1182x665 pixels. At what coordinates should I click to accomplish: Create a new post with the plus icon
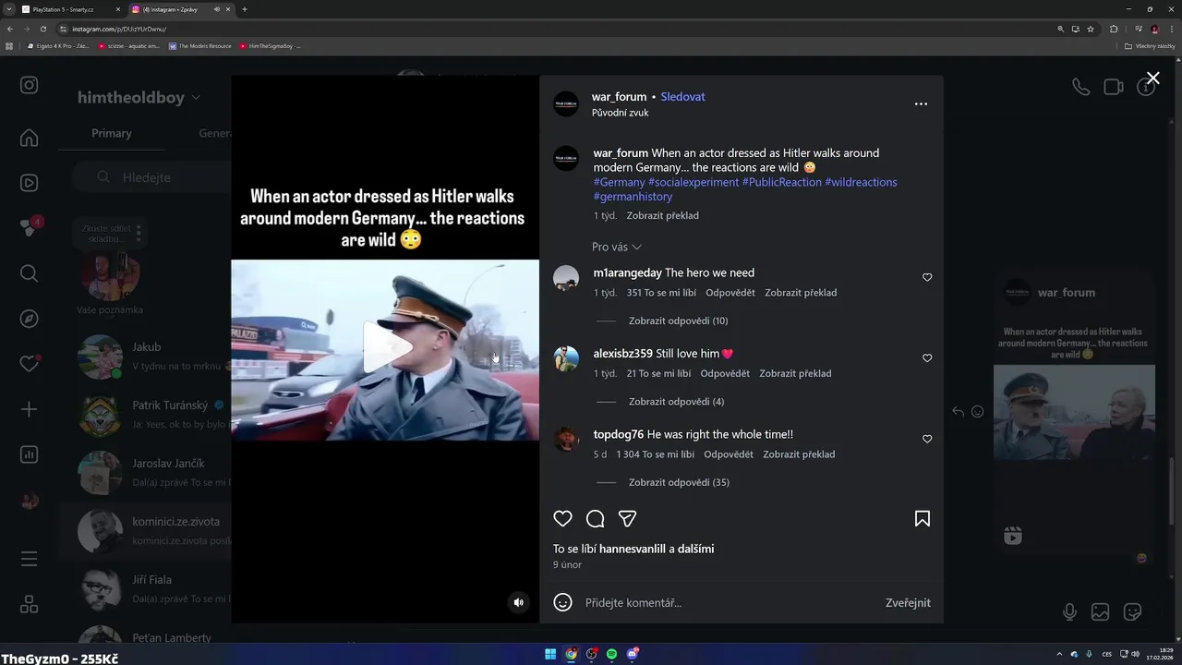point(30,409)
